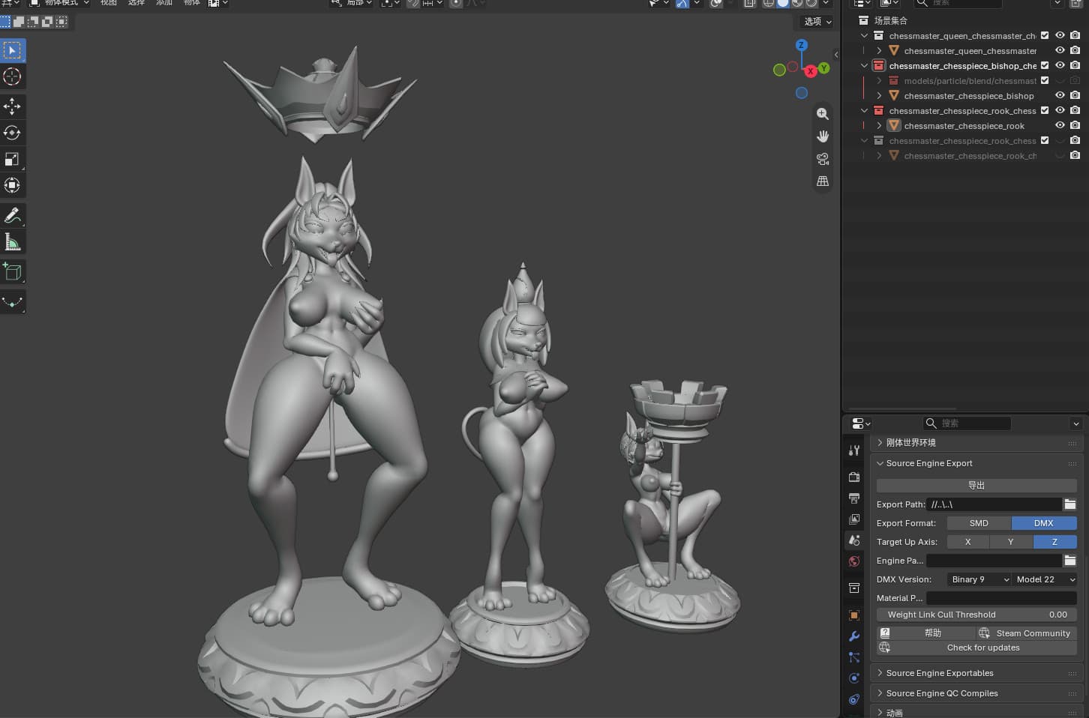Click the 帮助 help button
Viewport: 1089px width, 718px height.
point(926,633)
